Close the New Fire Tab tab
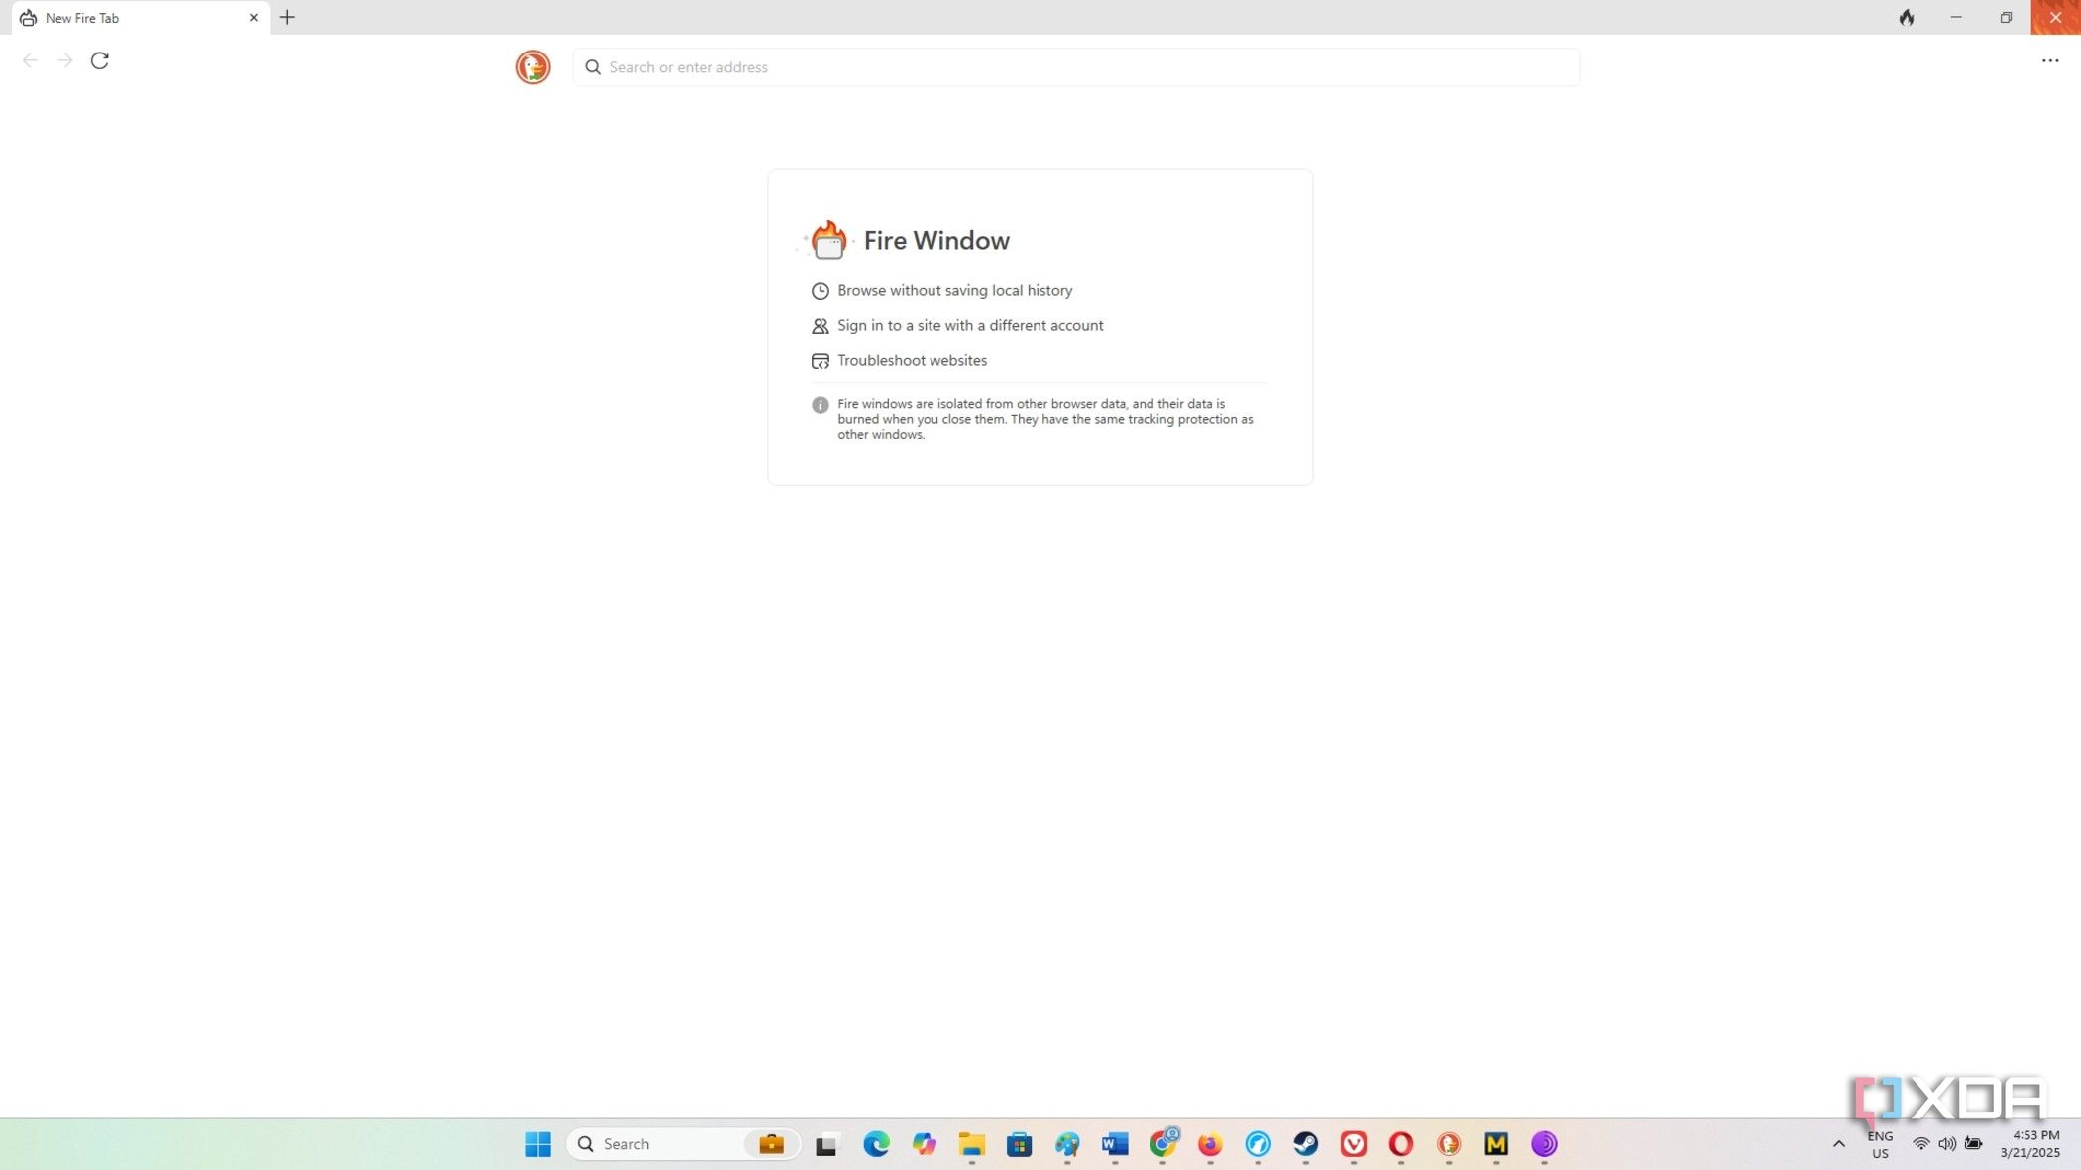 pyautogui.click(x=253, y=18)
